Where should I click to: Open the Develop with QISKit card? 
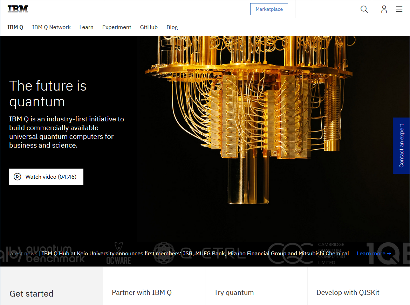coord(348,293)
